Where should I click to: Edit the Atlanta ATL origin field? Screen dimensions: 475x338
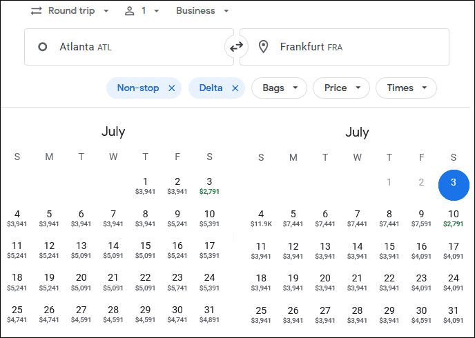click(x=129, y=47)
